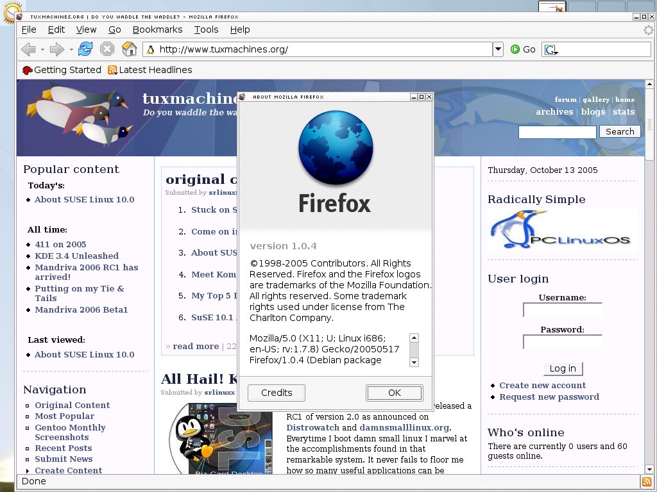Open the Latest Headlines feed bookmark

tap(150, 70)
